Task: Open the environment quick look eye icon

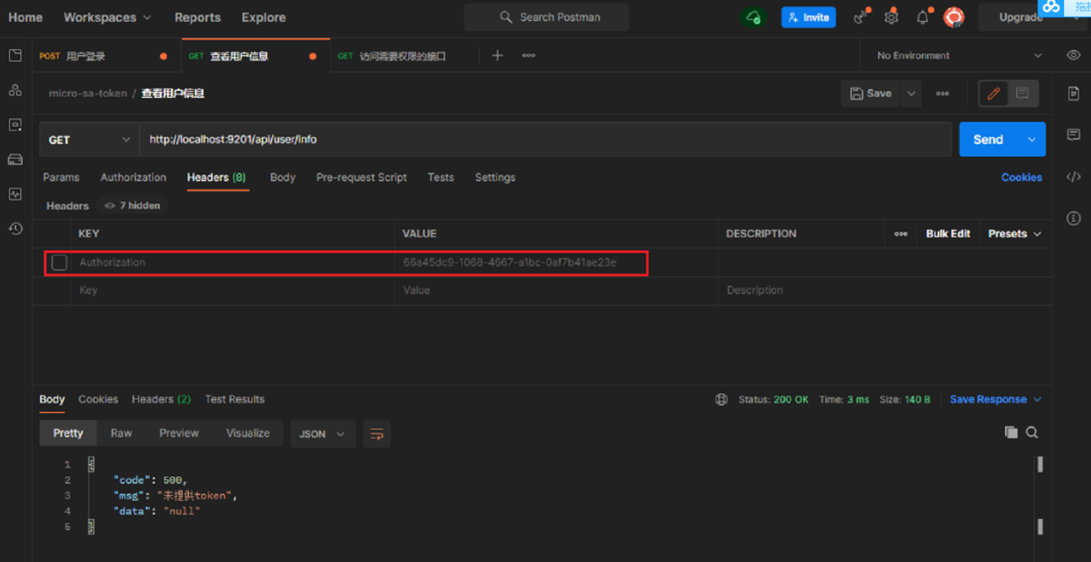Action: [1073, 55]
